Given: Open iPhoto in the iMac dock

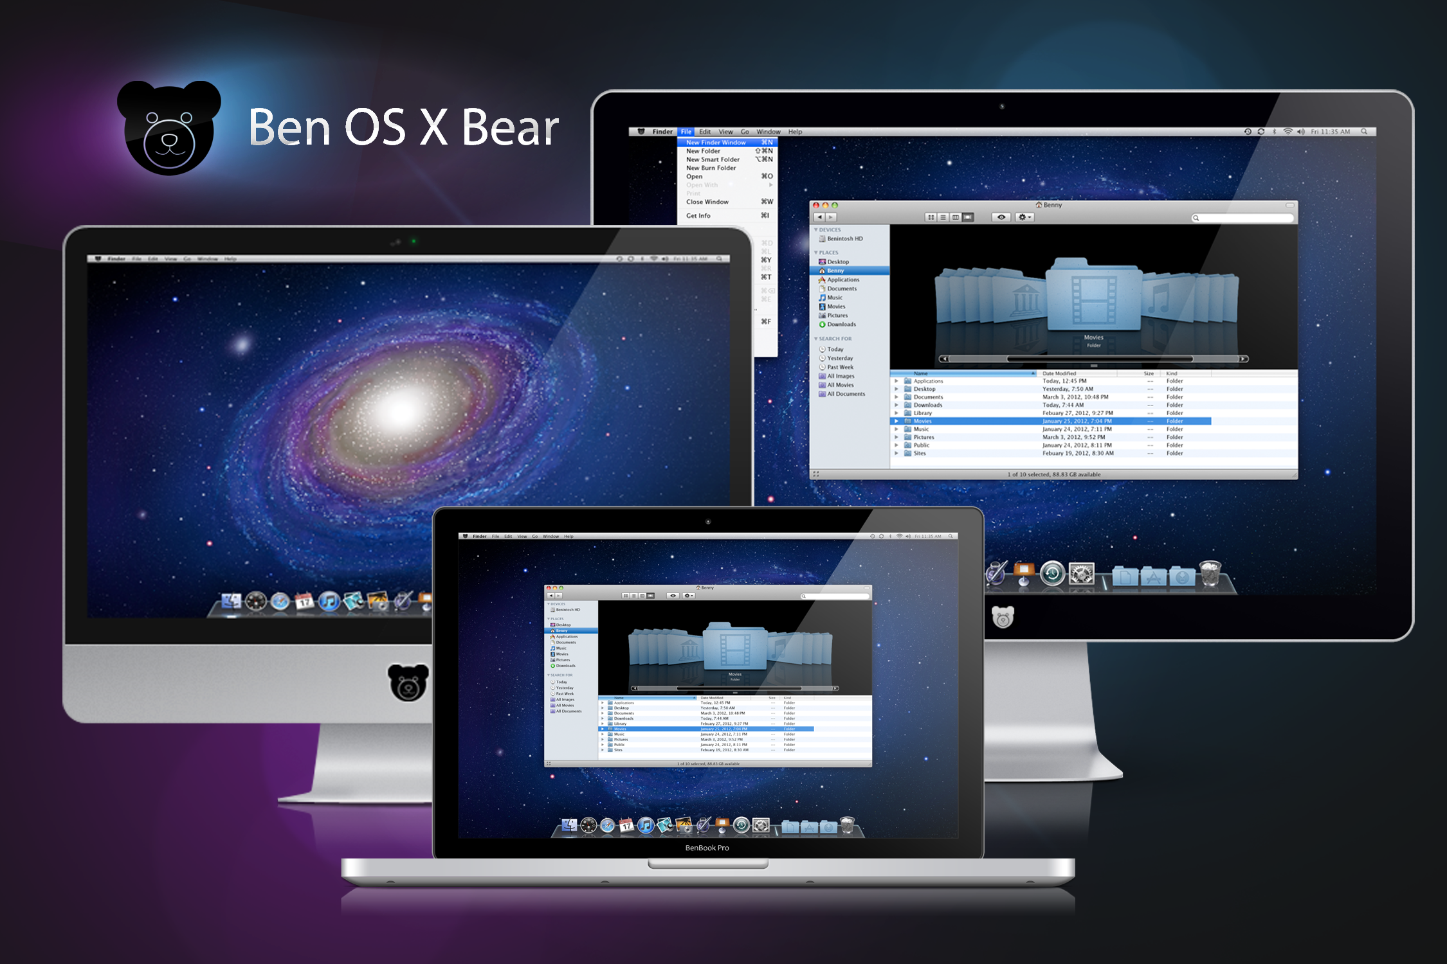Looking at the screenshot, I should pyautogui.click(x=378, y=602).
